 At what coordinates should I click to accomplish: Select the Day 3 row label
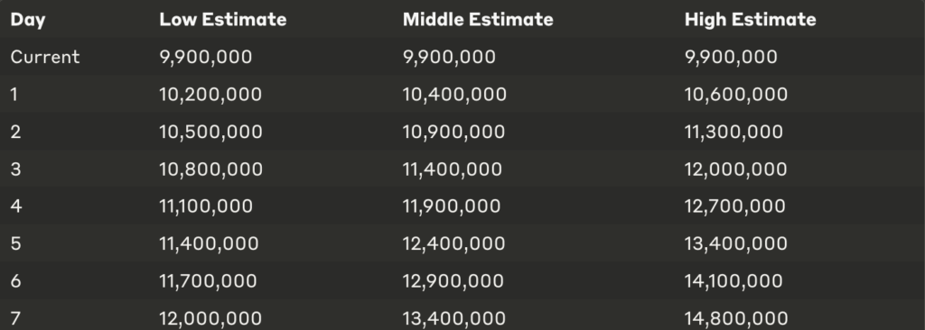[16, 170]
